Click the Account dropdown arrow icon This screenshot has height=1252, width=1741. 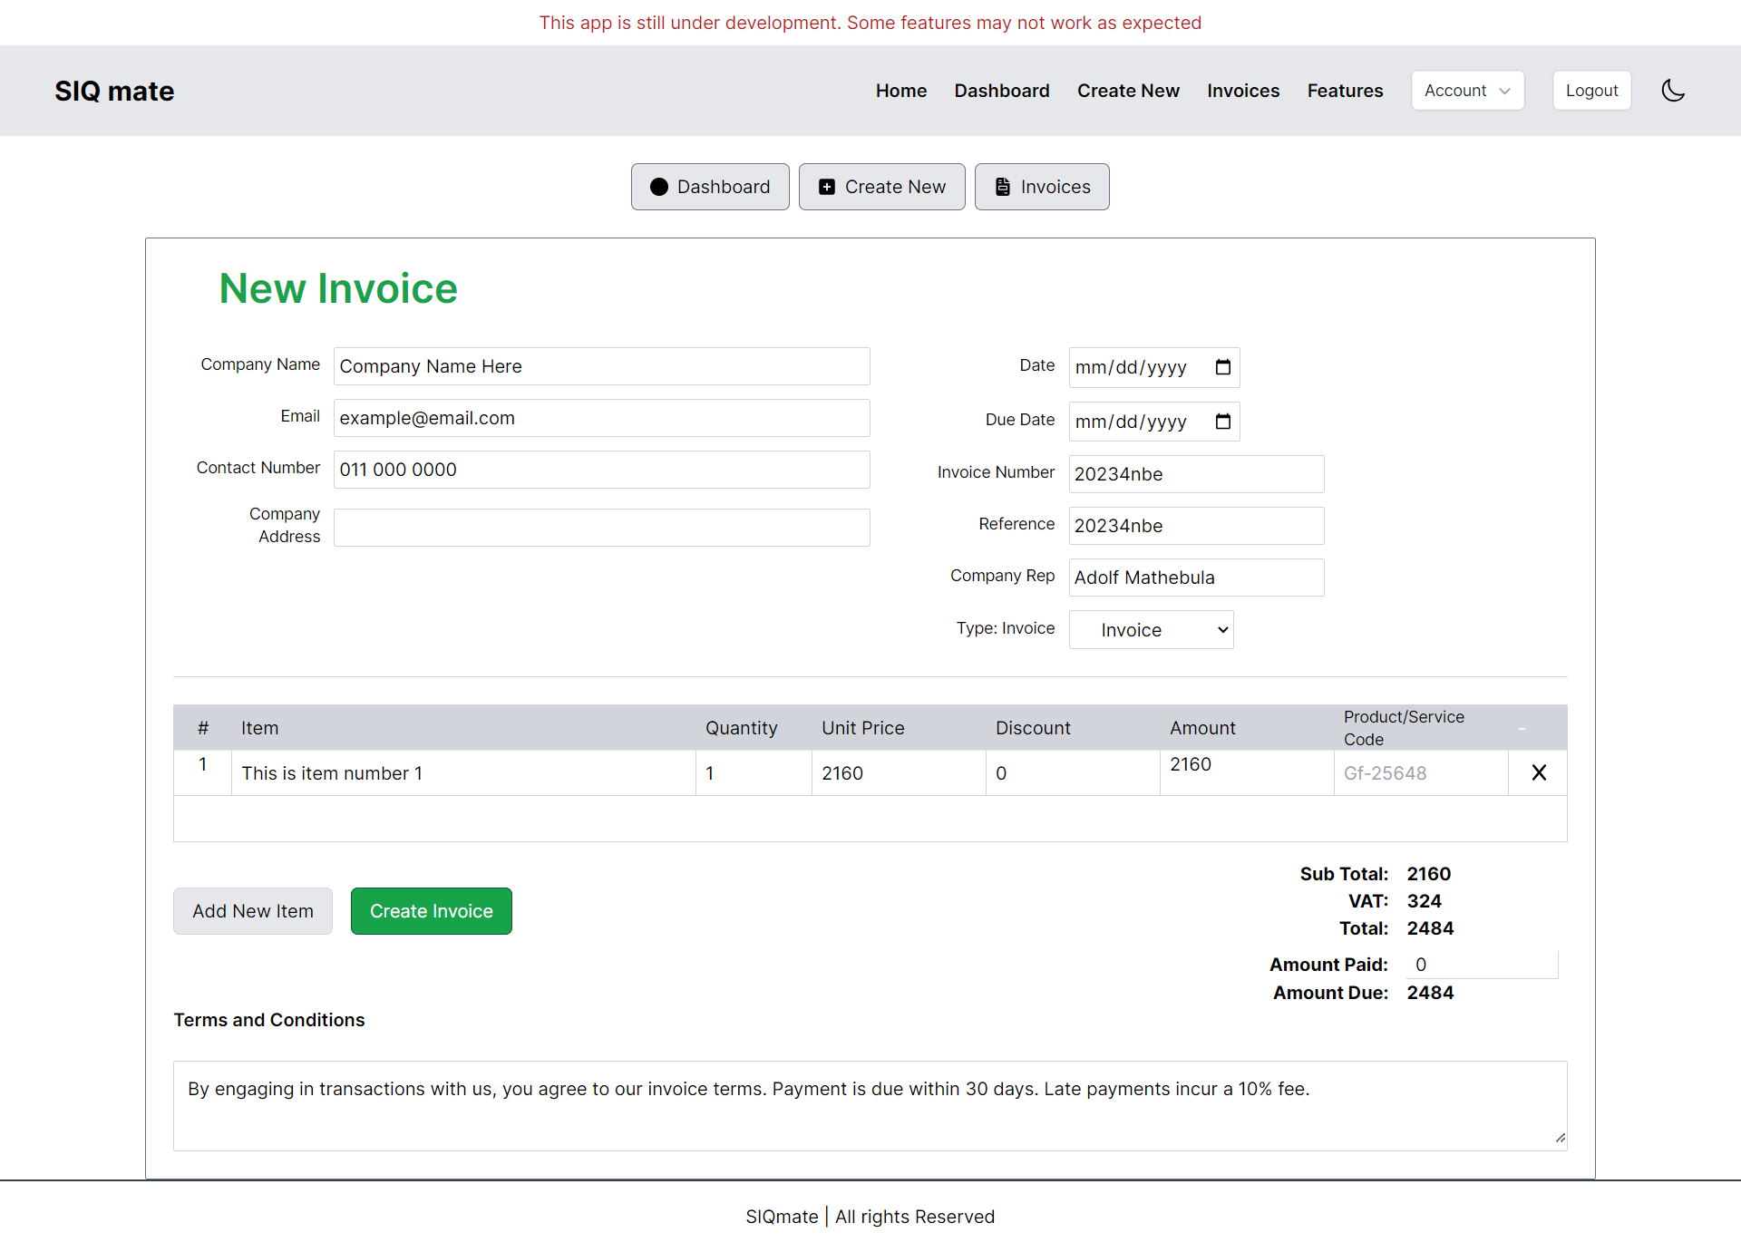click(x=1503, y=91)
